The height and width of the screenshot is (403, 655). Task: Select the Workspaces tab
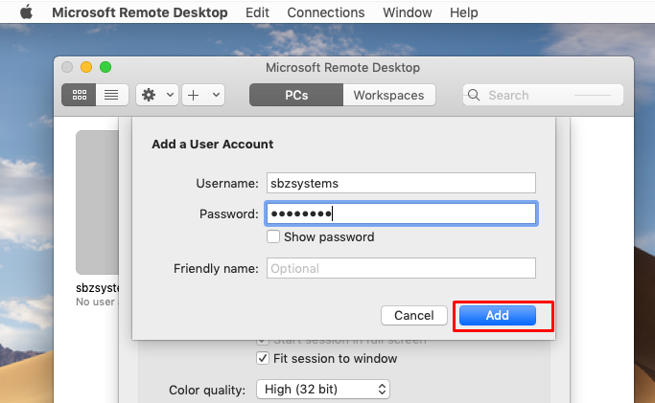(389, 95)
